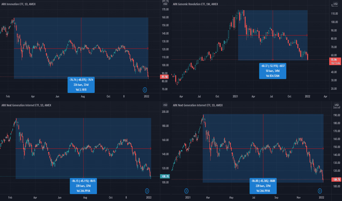Click the 190.00 price axis label
The height and width of the screenshot is (201, 342).
pyautogui.click(x=337, y=115)
